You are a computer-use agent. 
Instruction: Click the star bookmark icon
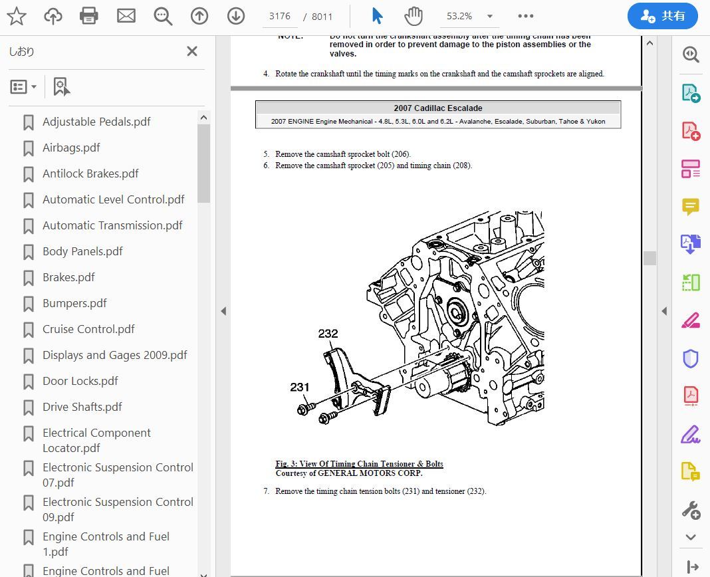[x=17, y=17]
